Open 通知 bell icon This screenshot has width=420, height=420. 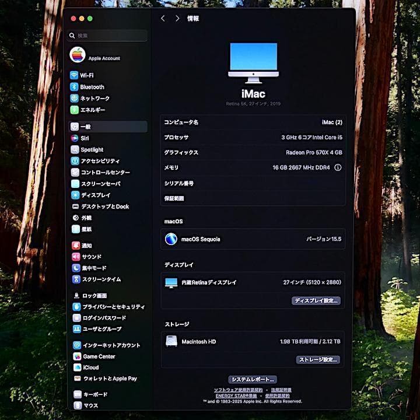coord(76,246)
